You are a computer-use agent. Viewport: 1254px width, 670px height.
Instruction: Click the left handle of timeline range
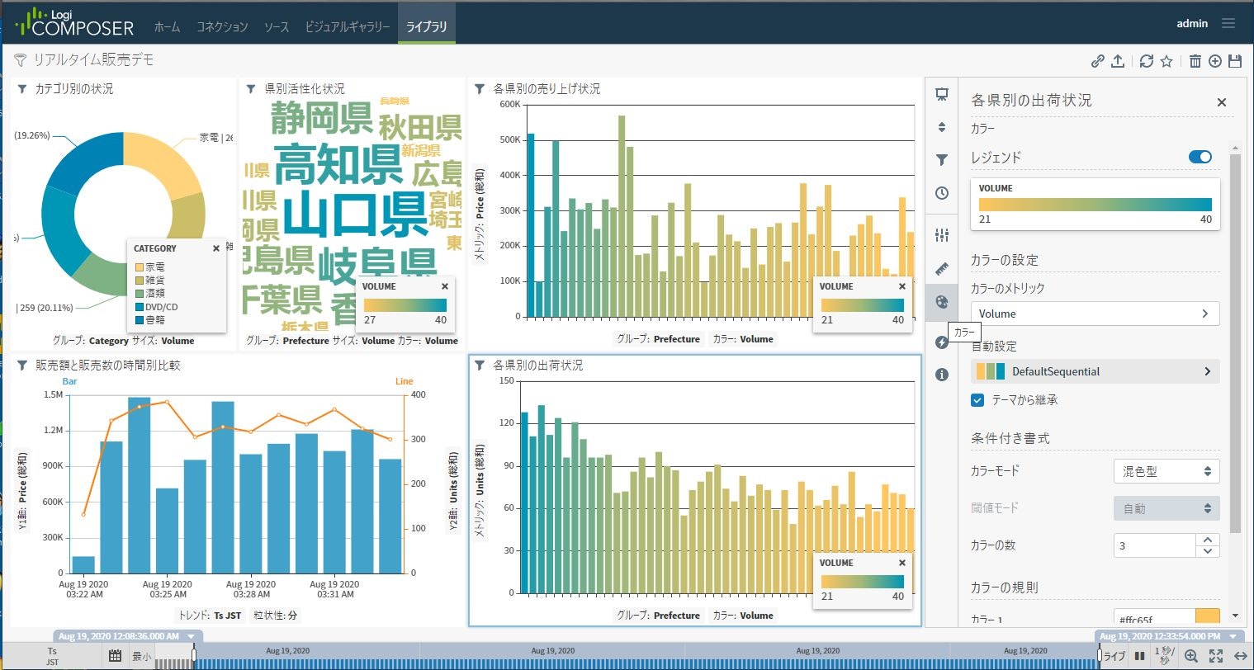(x=193, y=655)
